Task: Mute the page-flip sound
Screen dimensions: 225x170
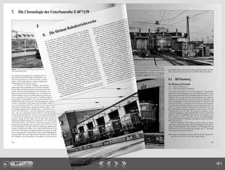Action: coord(219,163)
